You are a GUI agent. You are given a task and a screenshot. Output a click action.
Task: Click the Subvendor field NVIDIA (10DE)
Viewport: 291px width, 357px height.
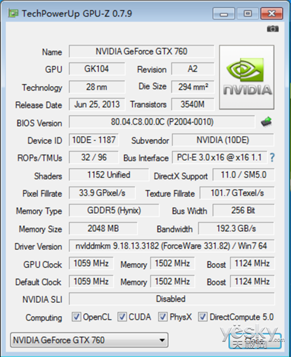(x=223, y=140)
